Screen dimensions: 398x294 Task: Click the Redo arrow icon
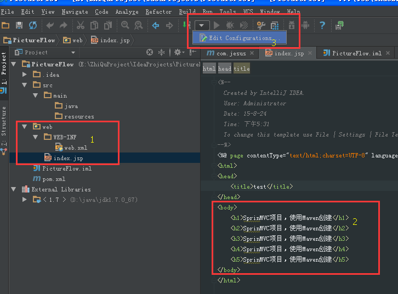pyautogui.click(x=64, y=25)
